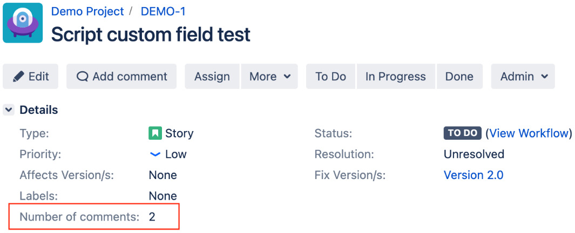Transition issue to Done

click(459, 77)
